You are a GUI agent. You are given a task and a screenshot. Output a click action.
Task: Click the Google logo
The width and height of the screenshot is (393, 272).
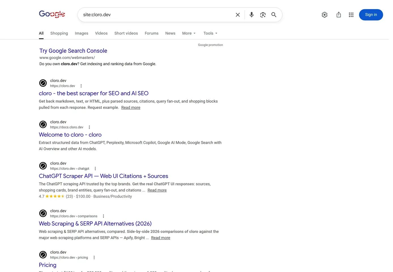[x=52, y=14]
